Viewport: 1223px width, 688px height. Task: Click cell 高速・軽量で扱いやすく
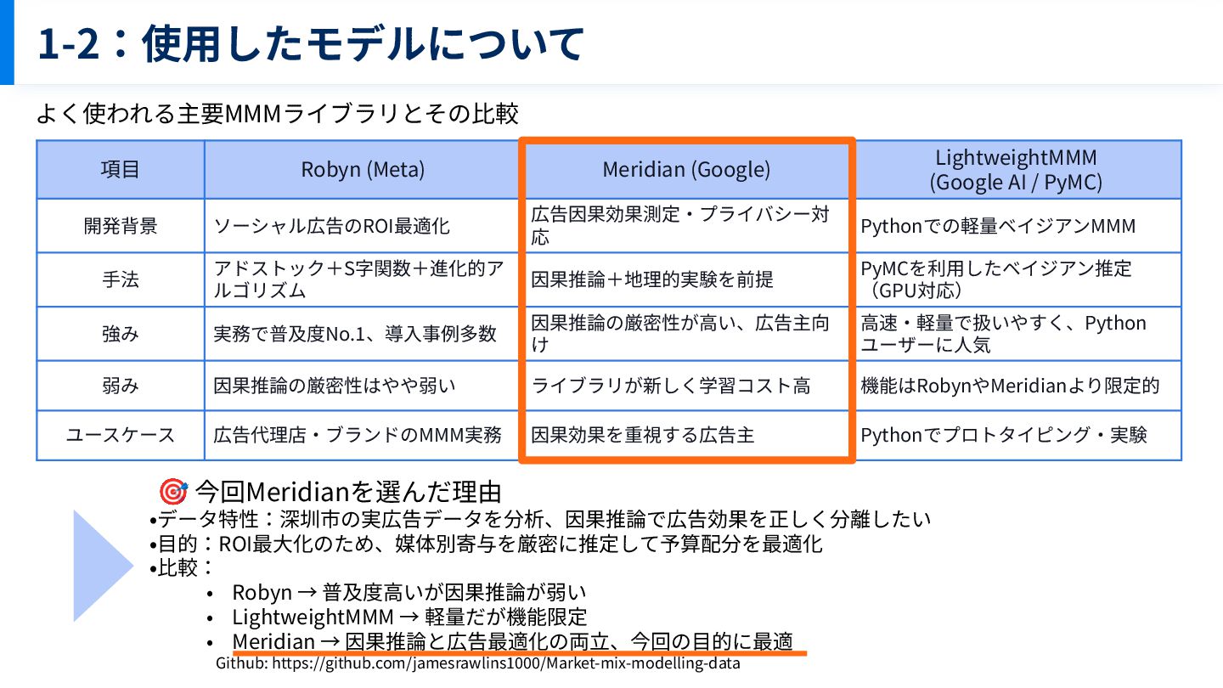1017,334
